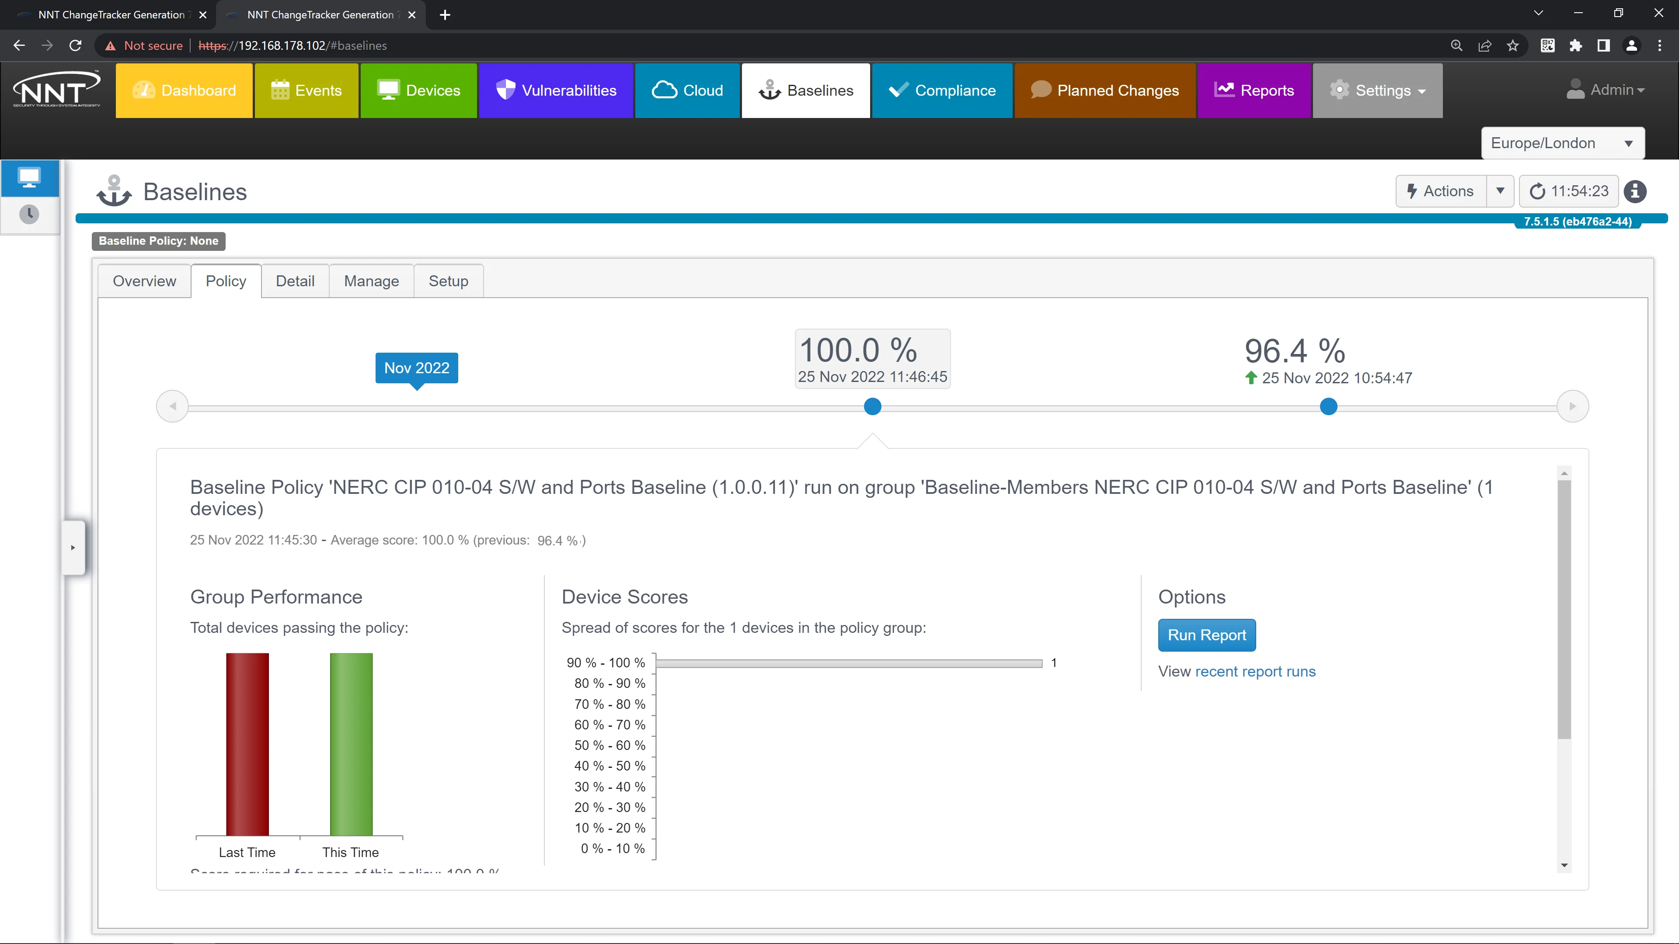Switch to the Setup tab
This screenshot has width=1679, height=944.
point(449,281)
